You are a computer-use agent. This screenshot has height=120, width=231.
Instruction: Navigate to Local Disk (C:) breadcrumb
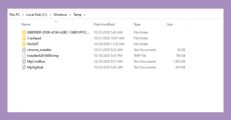coord(37,15)
